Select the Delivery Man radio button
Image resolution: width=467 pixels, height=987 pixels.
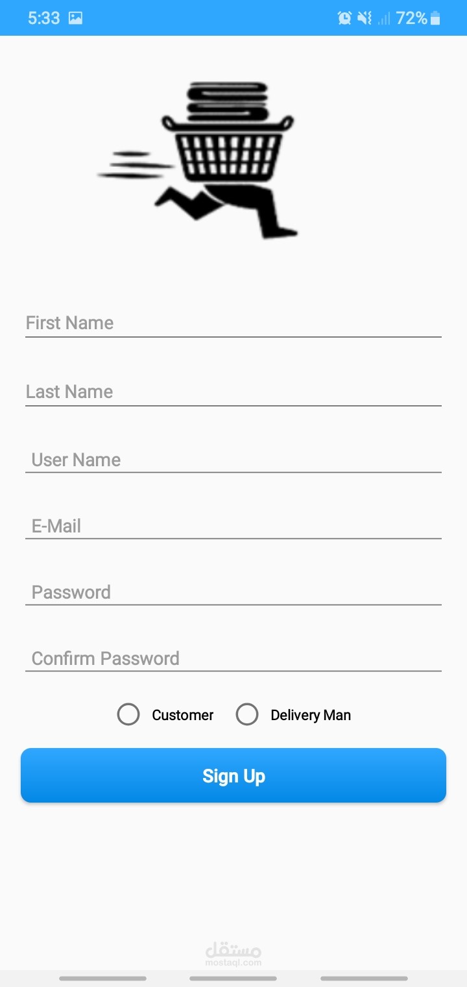point(247,714)
